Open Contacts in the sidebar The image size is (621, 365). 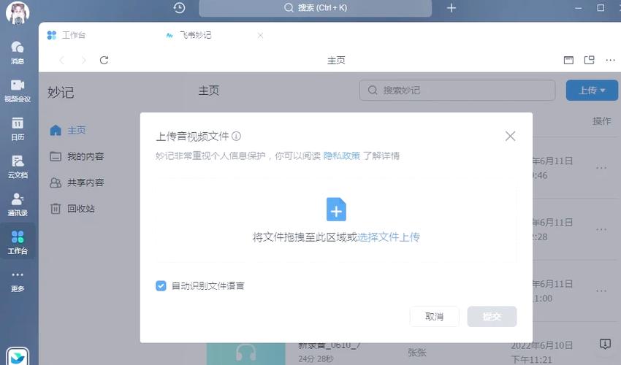[18, 204]
